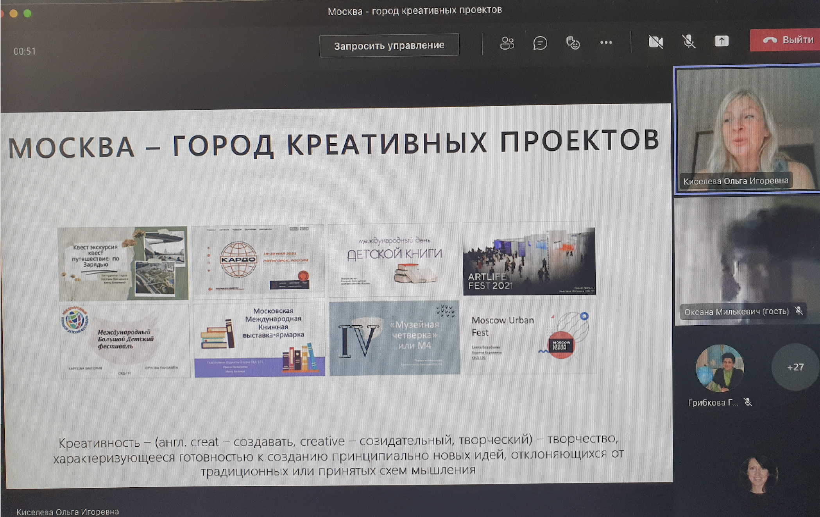Open the participants list icon

point(507,43)
